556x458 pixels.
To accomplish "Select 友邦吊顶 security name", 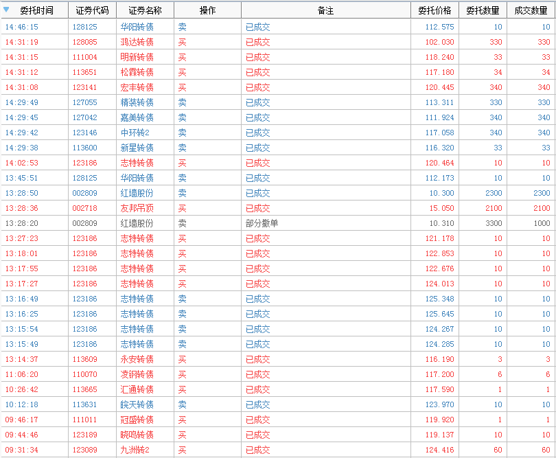I will [137, 208].
